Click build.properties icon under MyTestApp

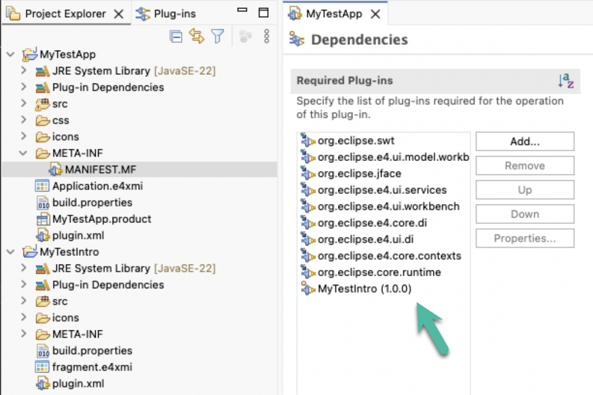[x=43, y=203]
